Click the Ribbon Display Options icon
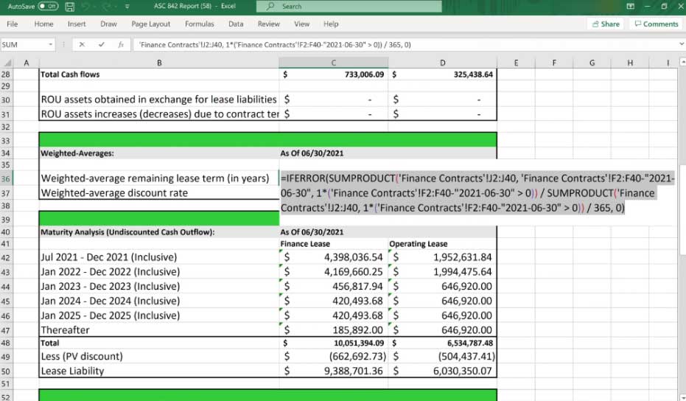Image resolution: width=686 pixels, height=401 pixels. (x=630, y=6)
